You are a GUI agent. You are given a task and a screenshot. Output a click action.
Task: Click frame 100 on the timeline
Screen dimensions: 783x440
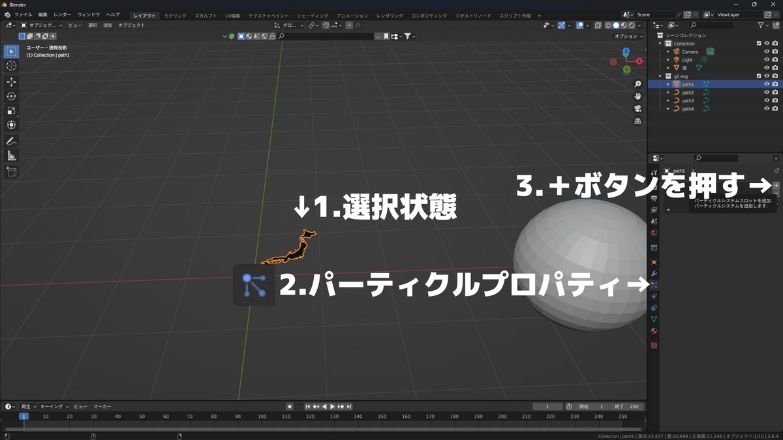point(261,424)
